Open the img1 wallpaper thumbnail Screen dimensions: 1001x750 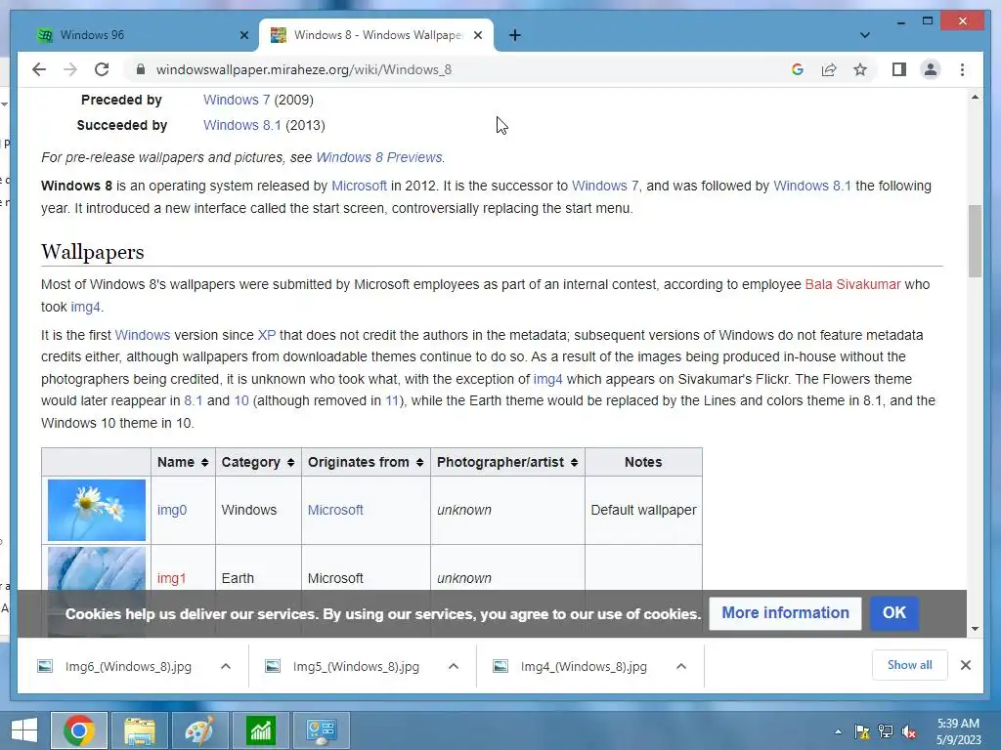point(97,567)
